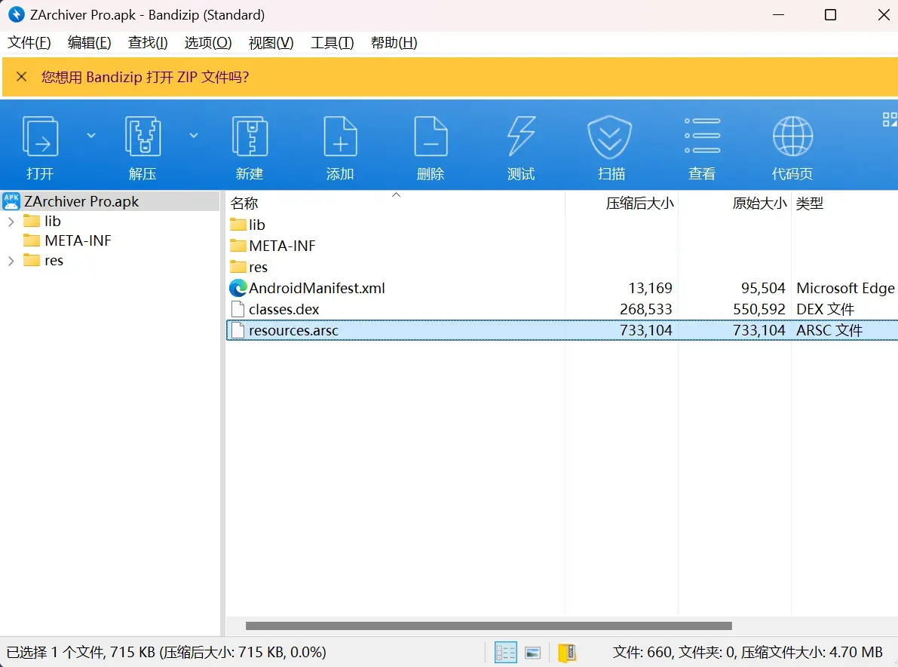898x667 pixels.
Task: Click the file icon of classes.dex
Action: tap(238, 309)
